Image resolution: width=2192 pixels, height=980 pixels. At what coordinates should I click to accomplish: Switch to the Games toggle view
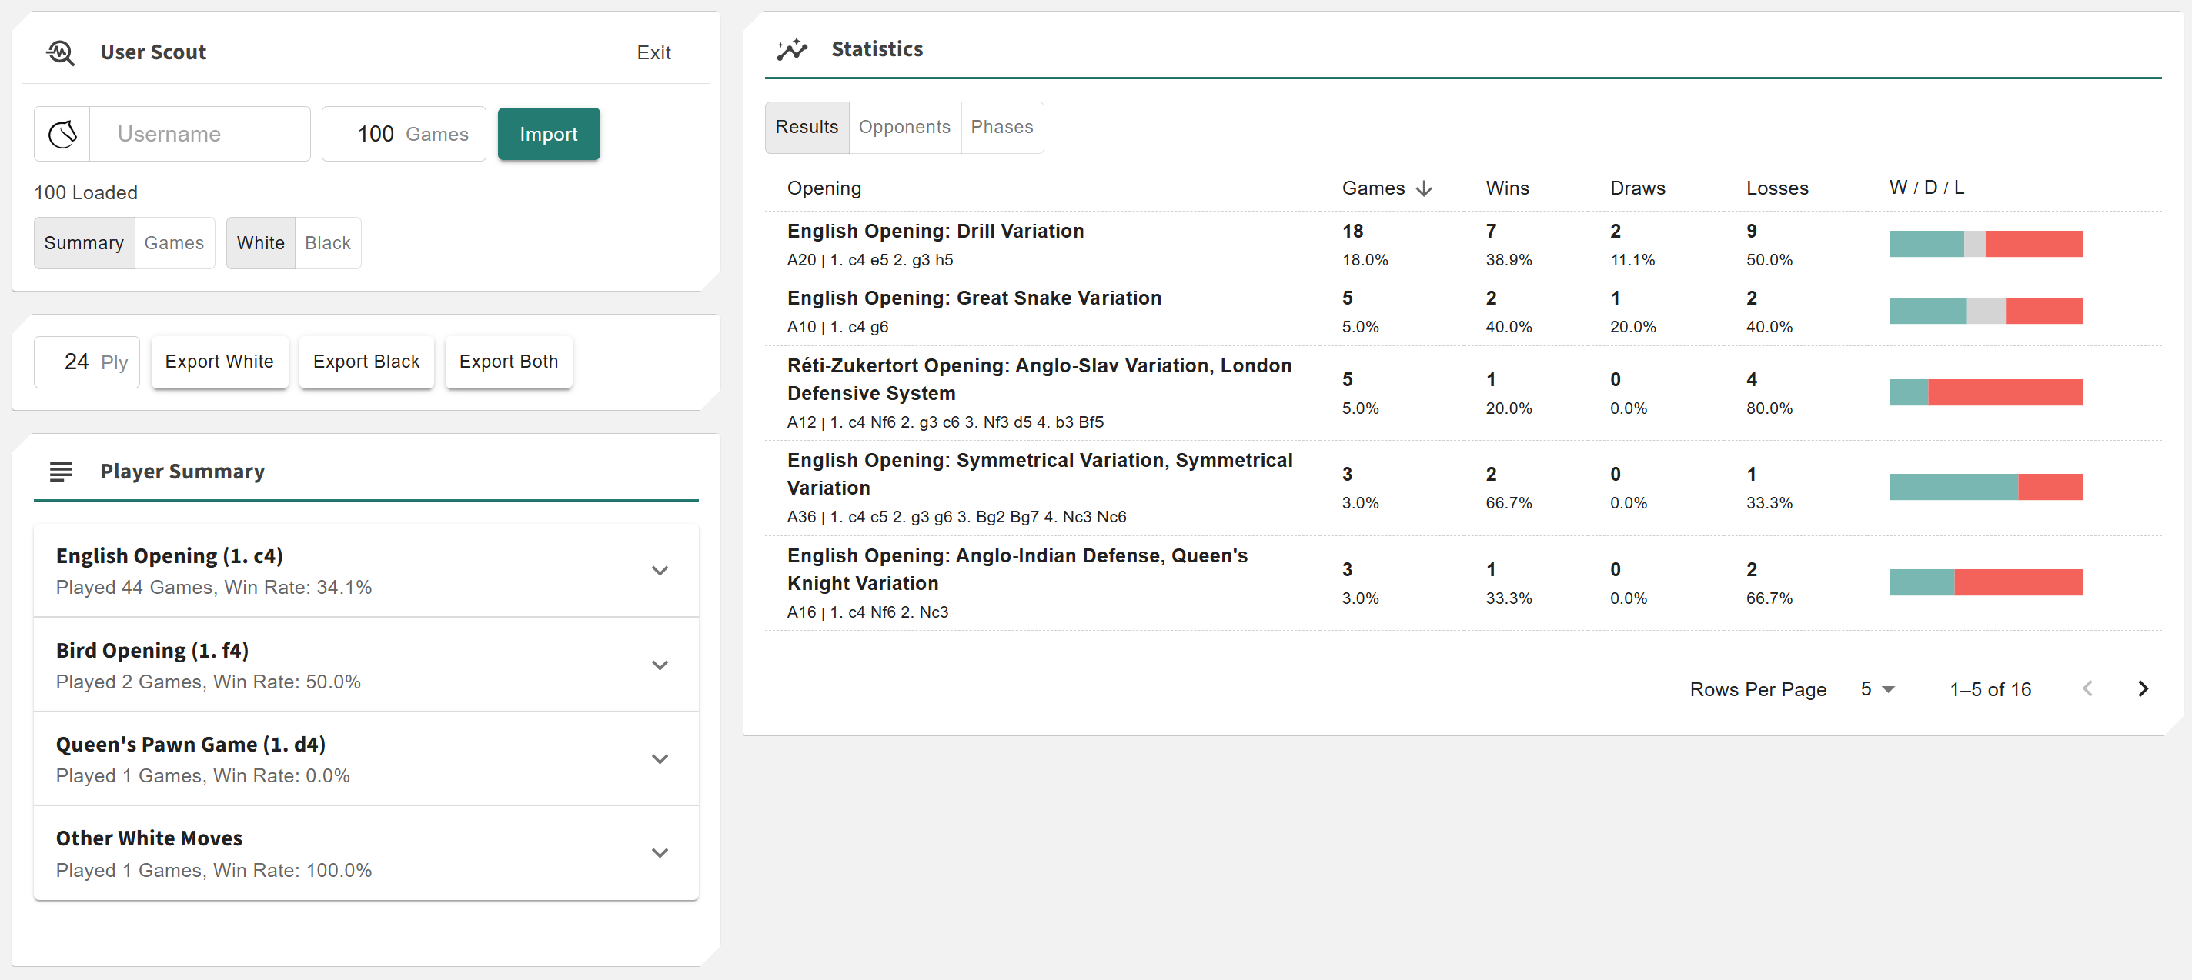tap(174, 243)
